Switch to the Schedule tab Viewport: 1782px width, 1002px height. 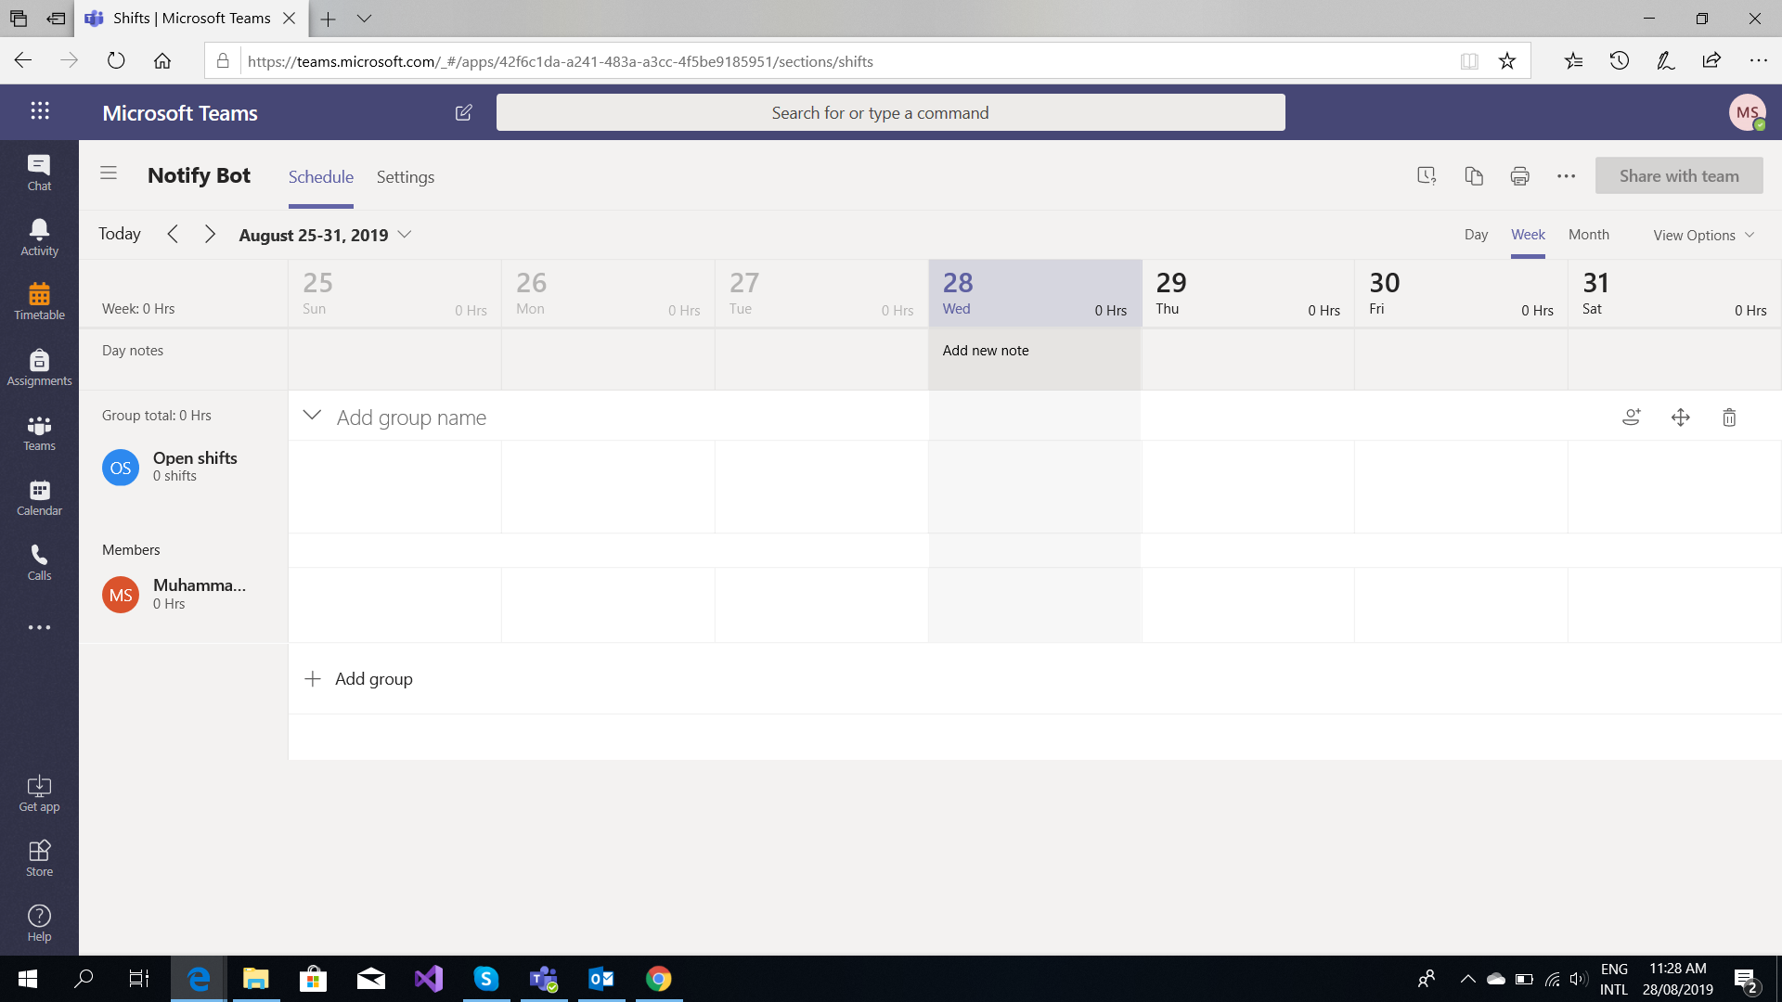point(320,176)
